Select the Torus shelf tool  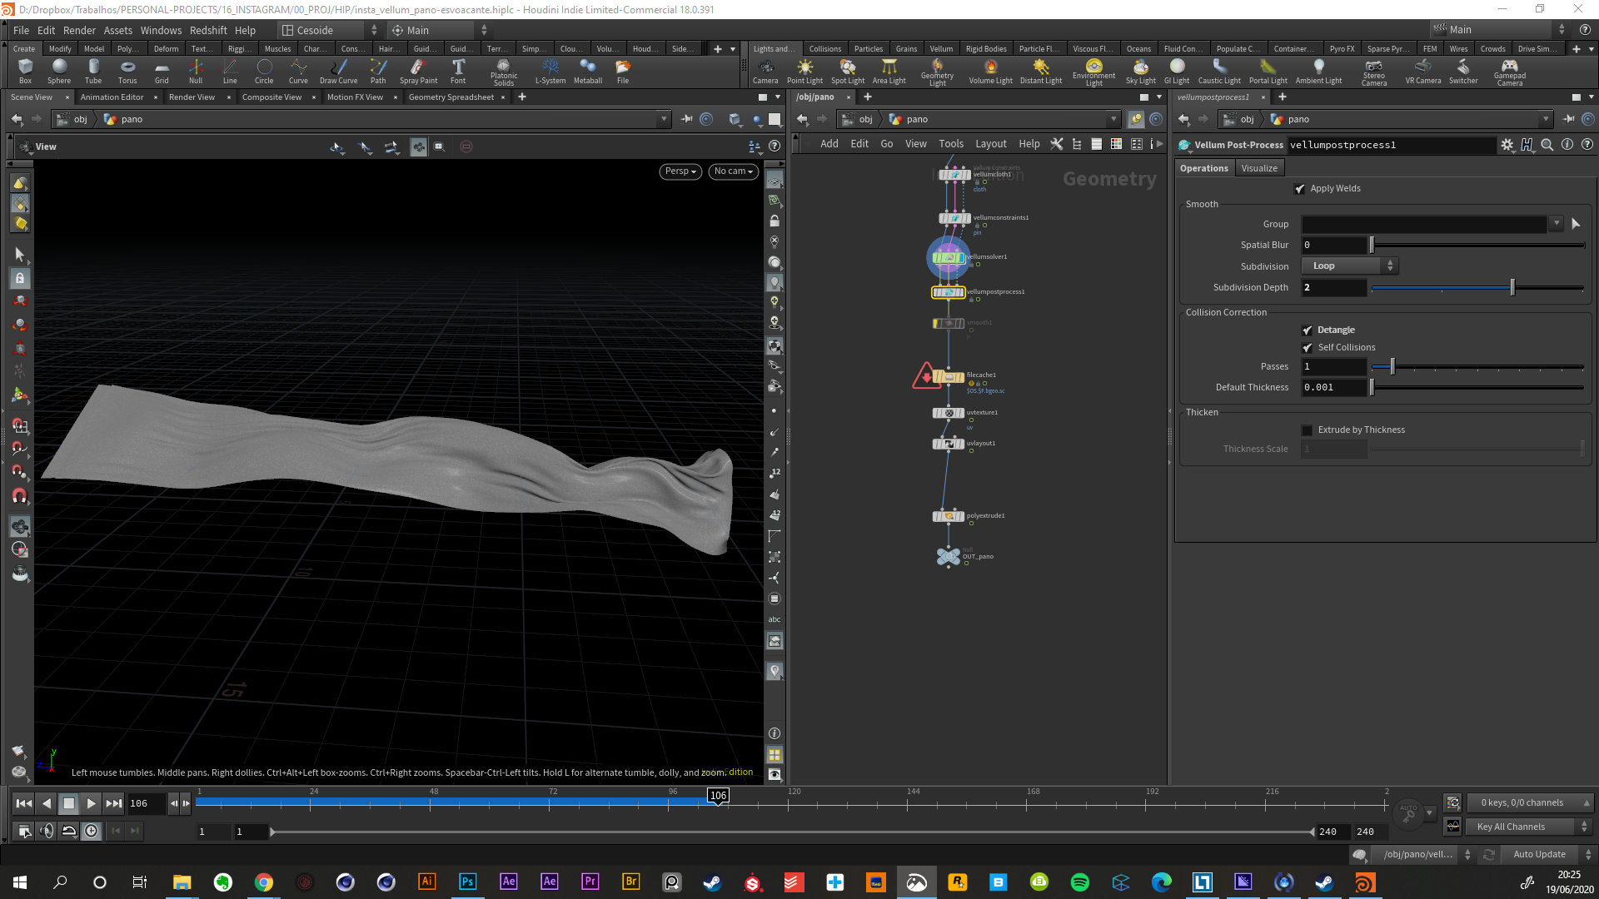[127, 70]
